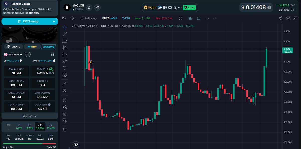This screenshot has height=149, width=301.
Task: Select the Text annotation tool
Action: coord(65,68)
